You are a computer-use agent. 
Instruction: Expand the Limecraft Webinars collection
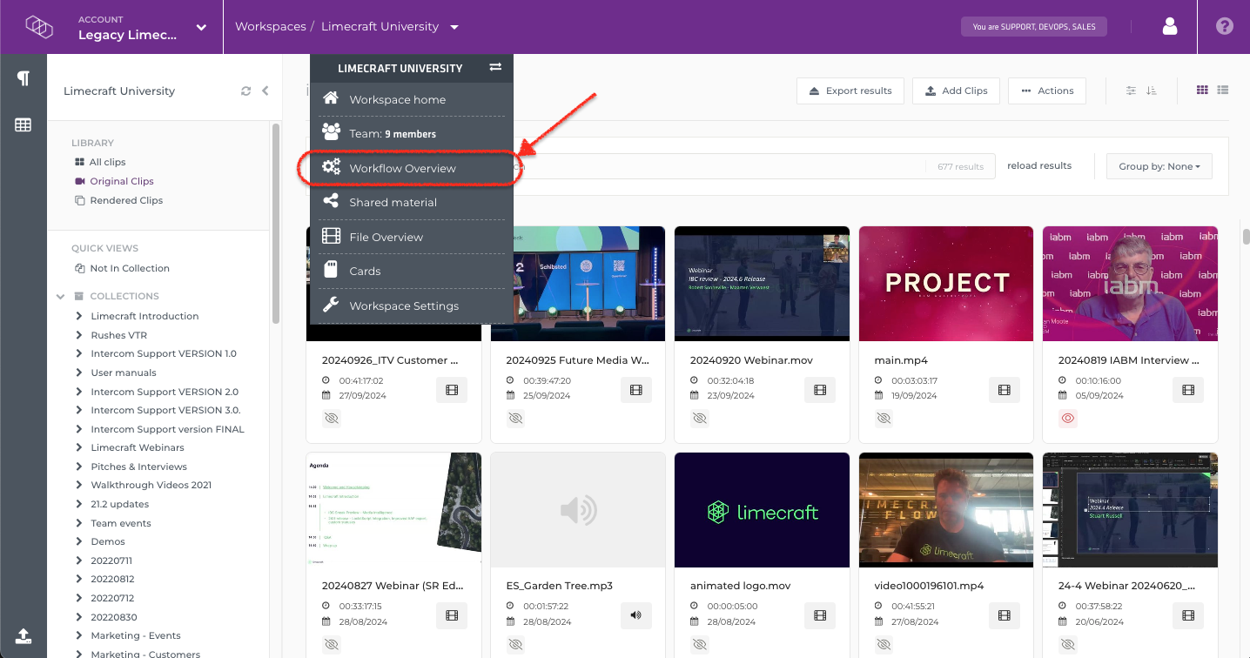(79, 447)
